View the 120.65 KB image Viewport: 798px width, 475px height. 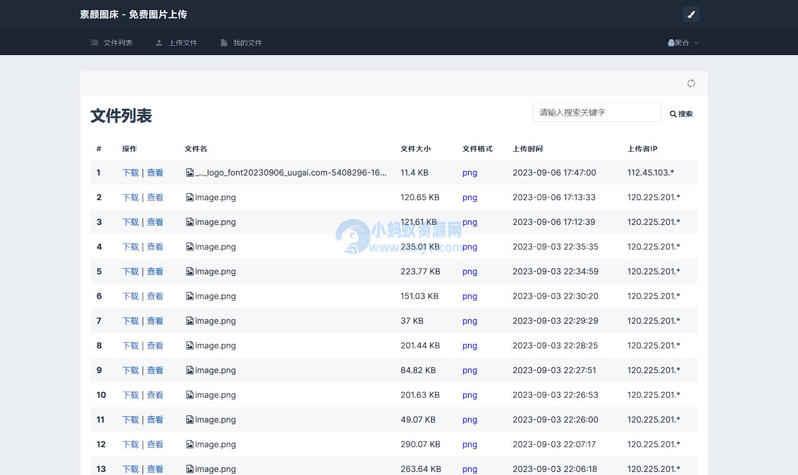(x=155, y=197)
